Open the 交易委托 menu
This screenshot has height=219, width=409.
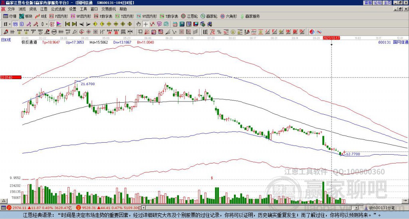[109, 9]
